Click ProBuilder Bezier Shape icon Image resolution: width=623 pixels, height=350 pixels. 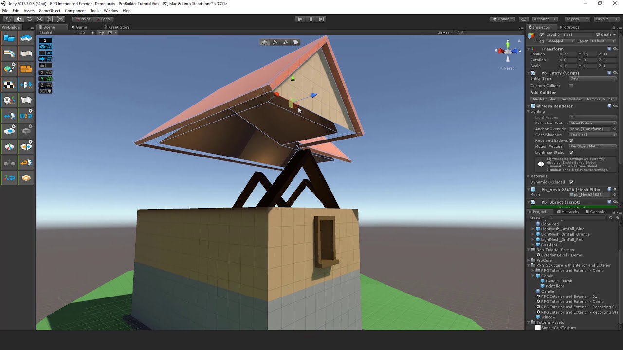9,53
